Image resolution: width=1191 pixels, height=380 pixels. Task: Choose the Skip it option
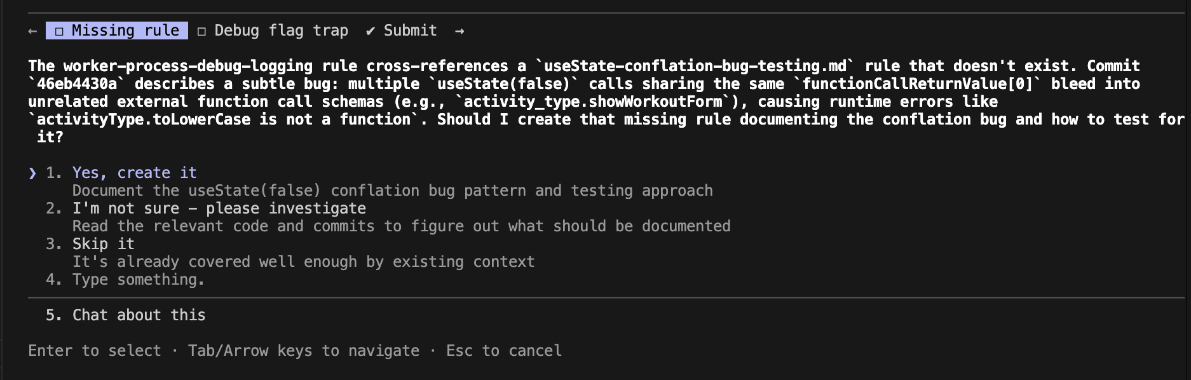point(104,243)
